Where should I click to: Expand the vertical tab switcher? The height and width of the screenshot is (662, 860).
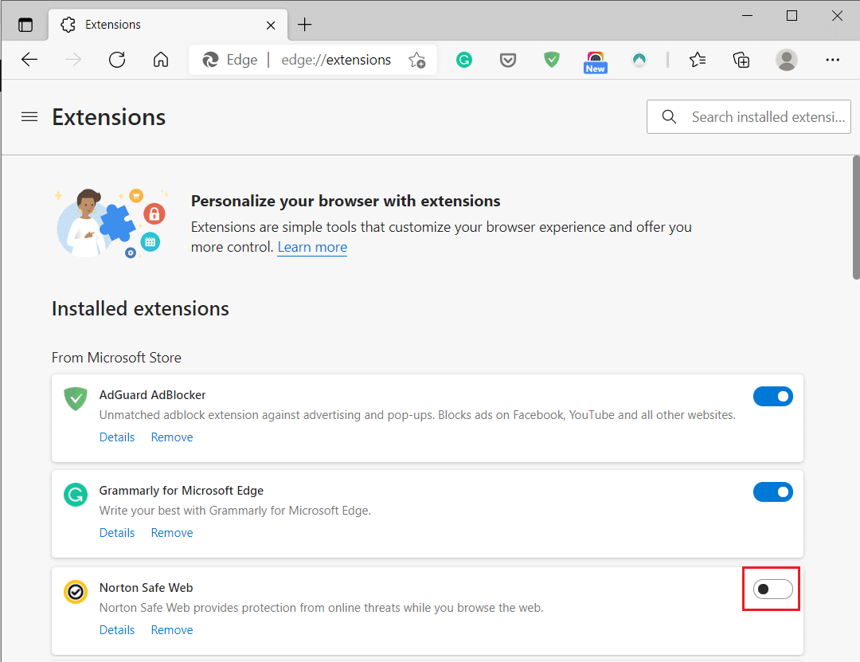click(25, 24)
